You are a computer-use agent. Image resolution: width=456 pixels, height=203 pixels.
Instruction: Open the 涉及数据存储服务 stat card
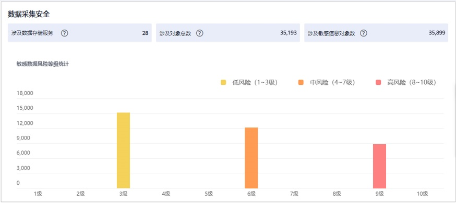coord(80,33)
